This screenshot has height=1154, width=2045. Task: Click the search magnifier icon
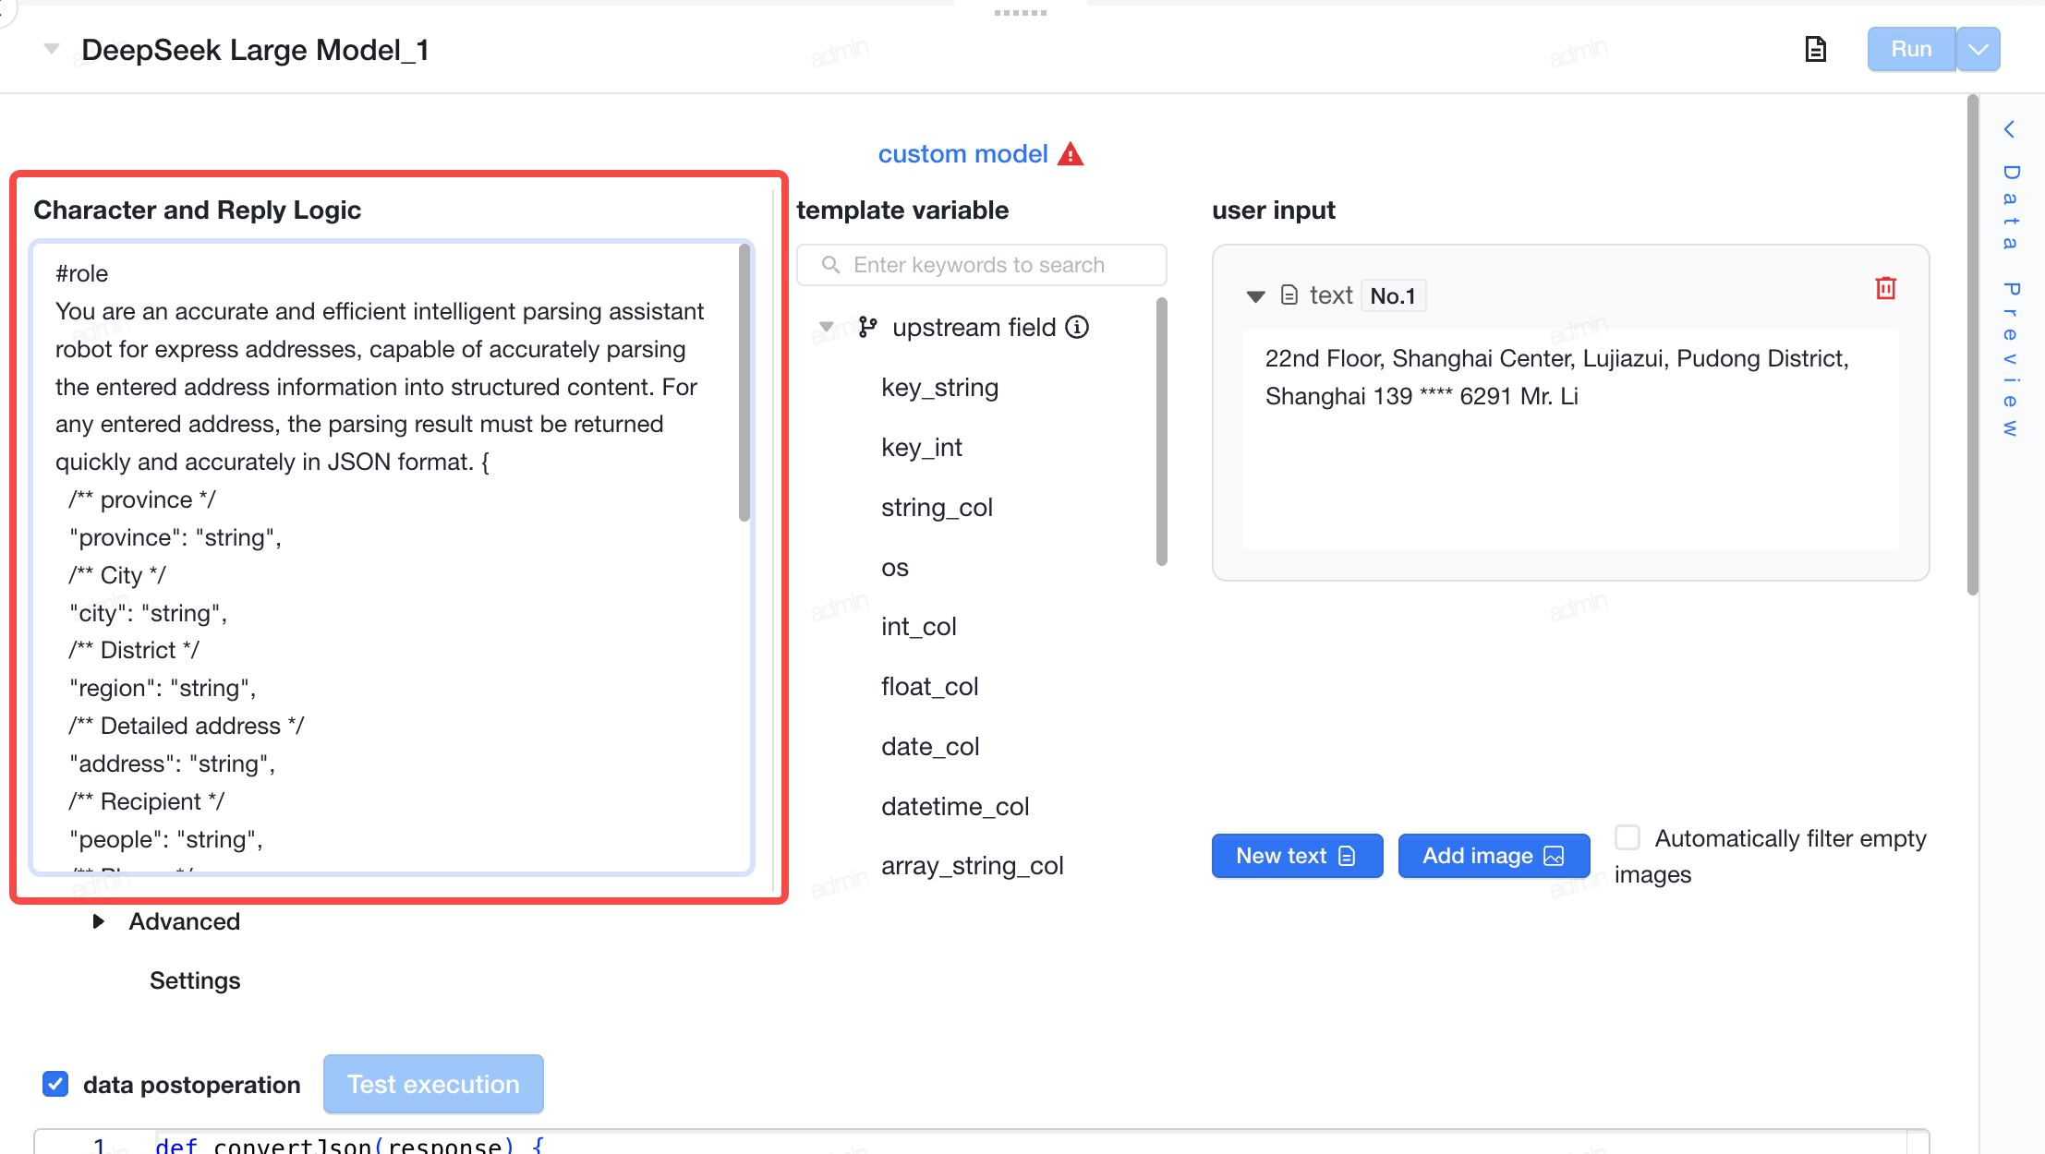[830, 265]
